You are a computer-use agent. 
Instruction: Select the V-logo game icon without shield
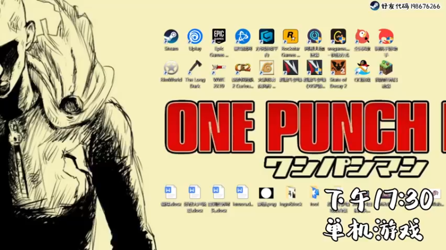[x=290, y=68]
